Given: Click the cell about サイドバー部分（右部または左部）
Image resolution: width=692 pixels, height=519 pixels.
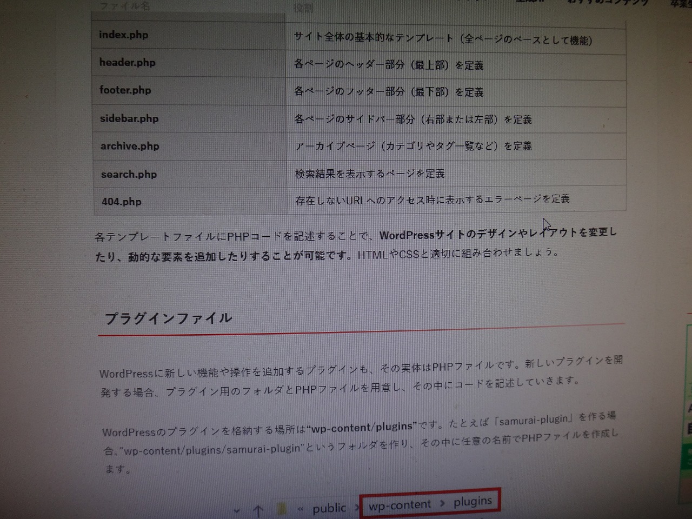Looking at the screenshot, I should pos(456,119).
